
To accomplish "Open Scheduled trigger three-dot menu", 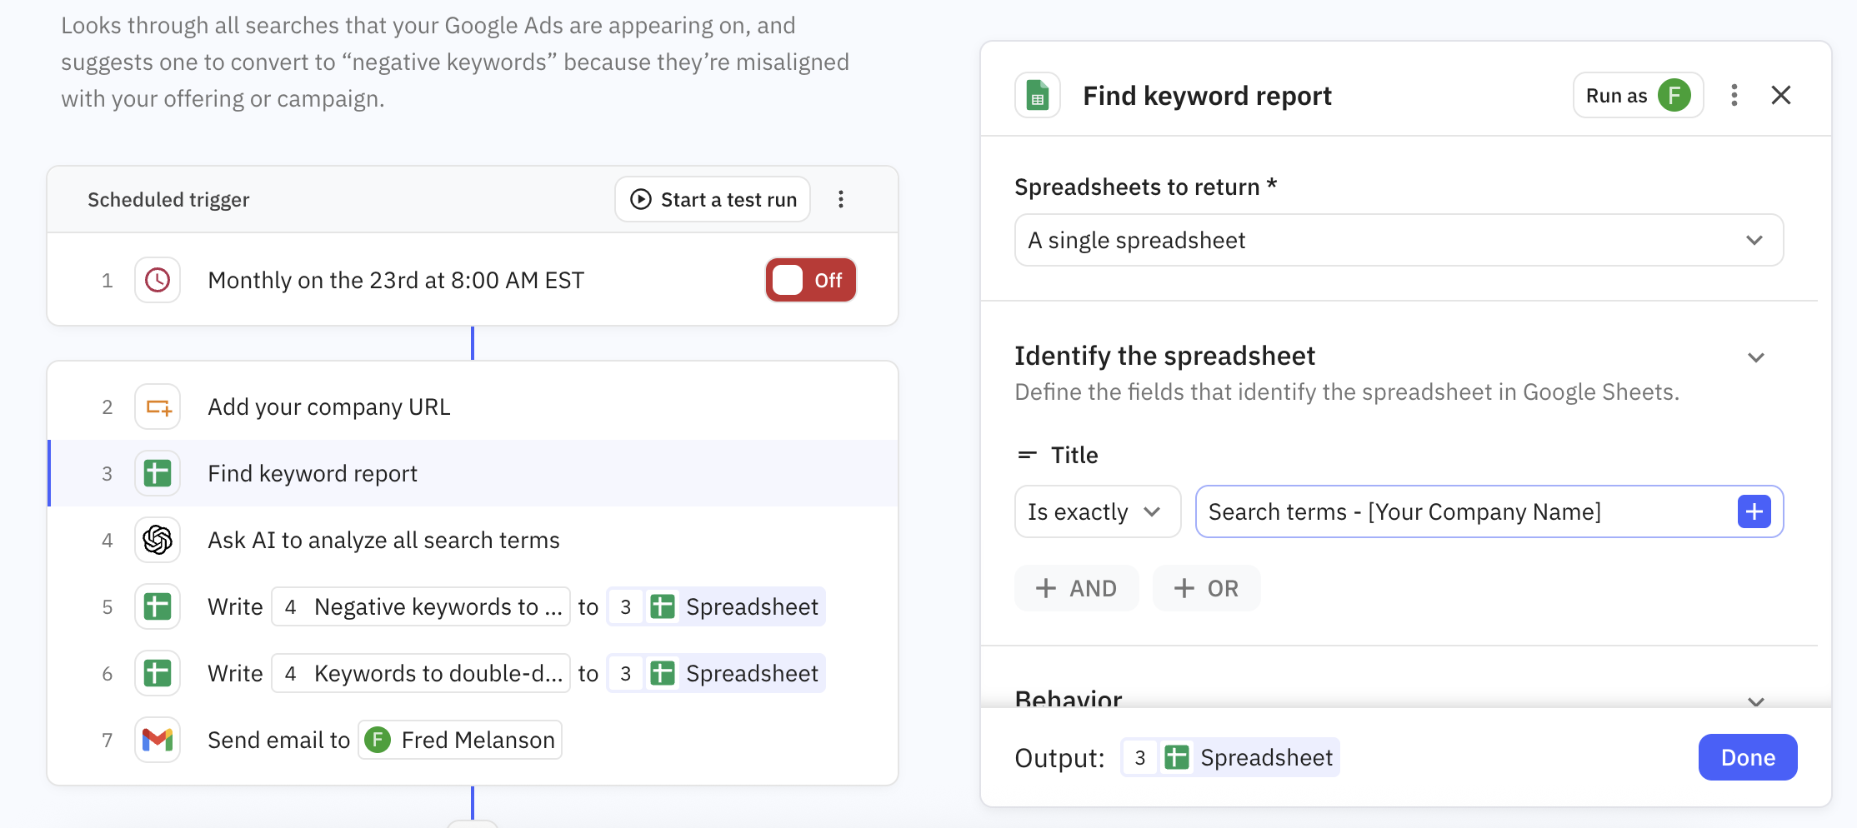I will tap(841, 199).
